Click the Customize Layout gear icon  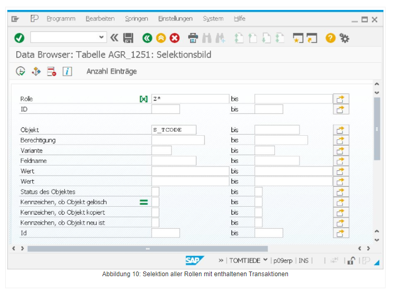coord(344,38)
